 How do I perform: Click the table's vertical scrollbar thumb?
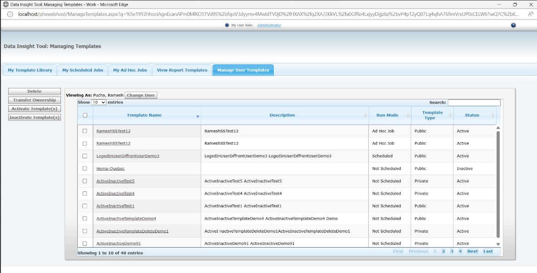(x=498, y=185)
